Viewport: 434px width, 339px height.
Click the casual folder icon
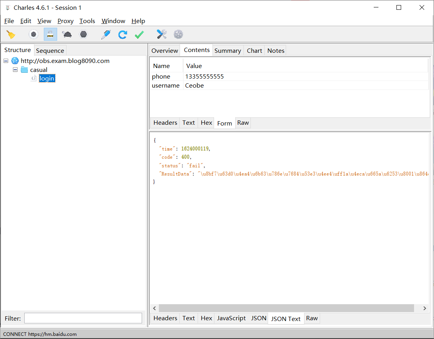pos(24,70)
